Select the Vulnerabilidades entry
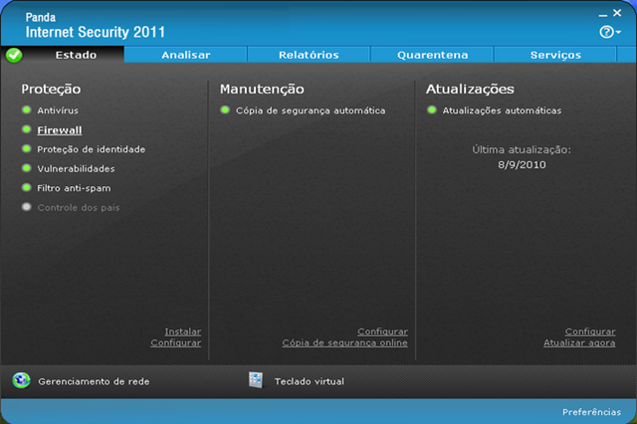 pos(76,168)
